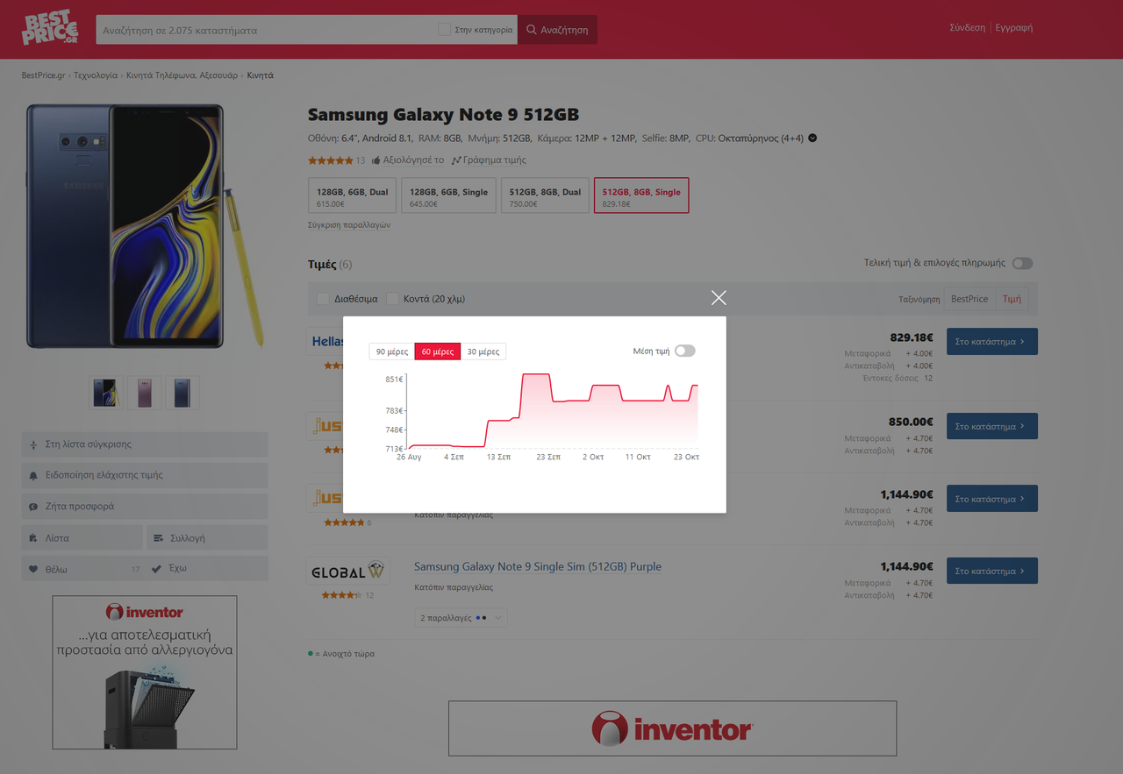Select the 90 μέρες tab
Viewport: 1123px width, 774px height.
point(392,351)
